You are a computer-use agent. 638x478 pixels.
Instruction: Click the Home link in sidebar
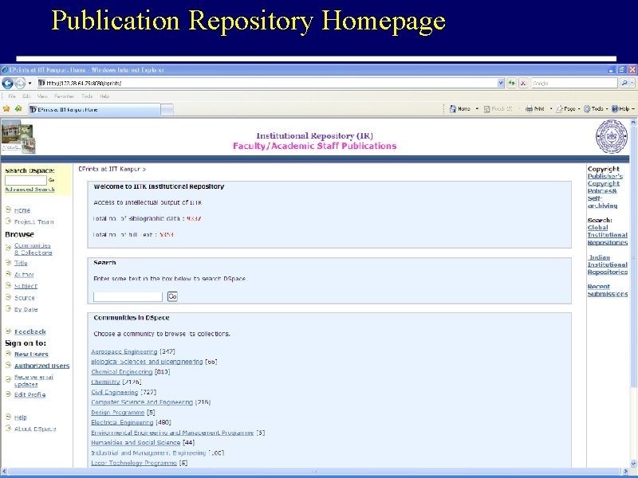point(22,210)
